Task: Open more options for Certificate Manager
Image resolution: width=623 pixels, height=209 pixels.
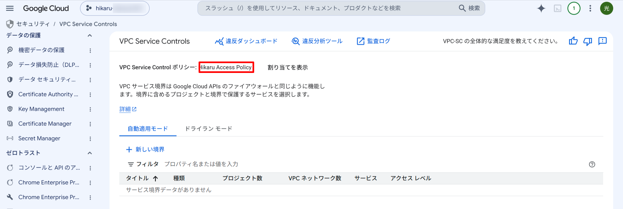Action: 90,124
